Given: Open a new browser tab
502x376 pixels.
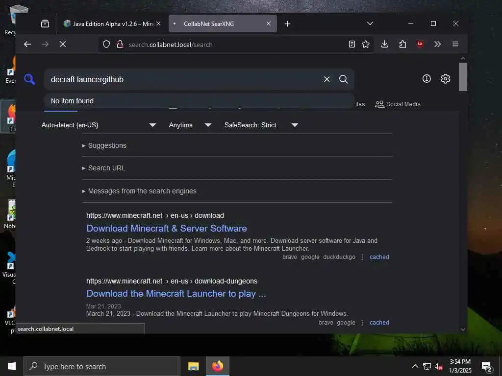Looking at the screenshot, I should tap(287, 23).
